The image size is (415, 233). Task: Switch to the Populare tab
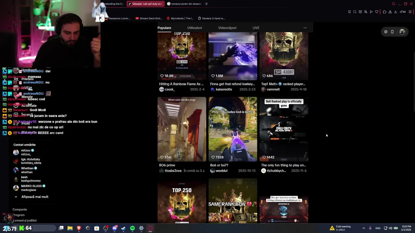coord(164,28)
